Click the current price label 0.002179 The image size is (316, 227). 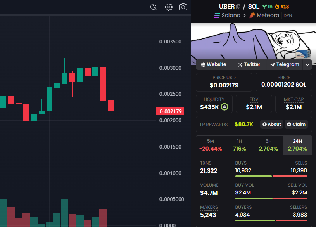coord(170,111)
